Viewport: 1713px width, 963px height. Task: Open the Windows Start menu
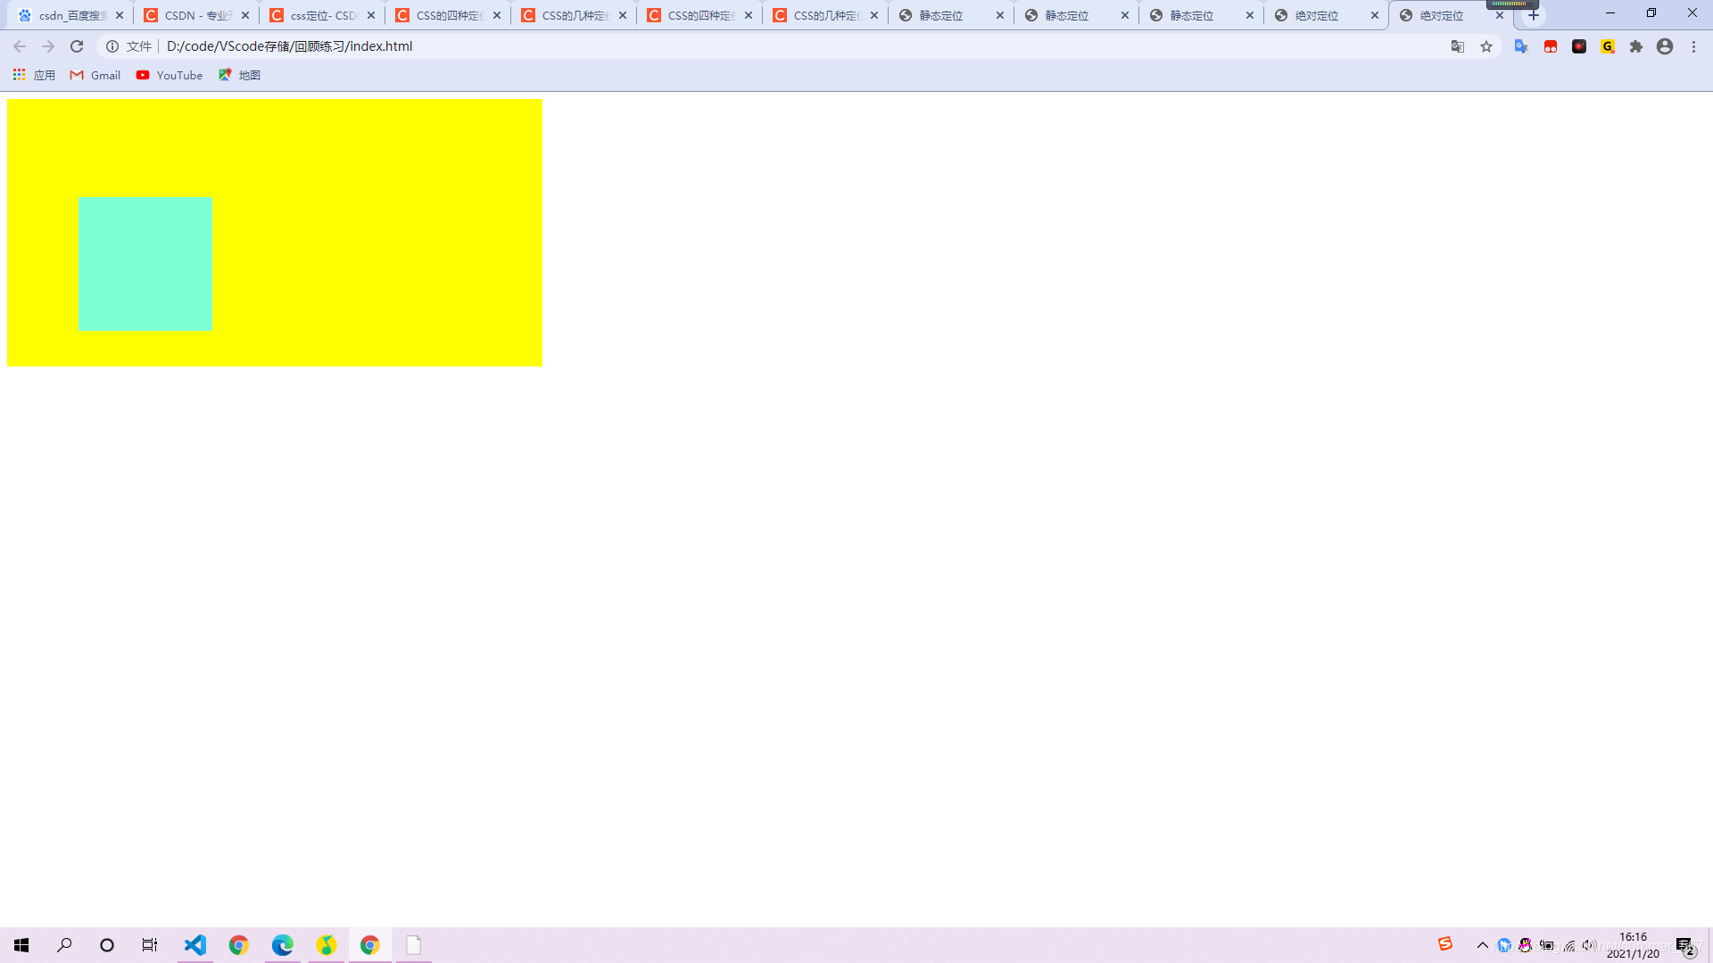click(x=21, y=945)
